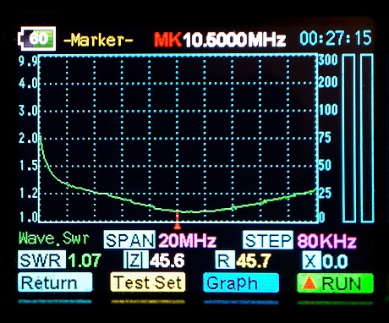Tap the red MK marker label

coord(167,40)
